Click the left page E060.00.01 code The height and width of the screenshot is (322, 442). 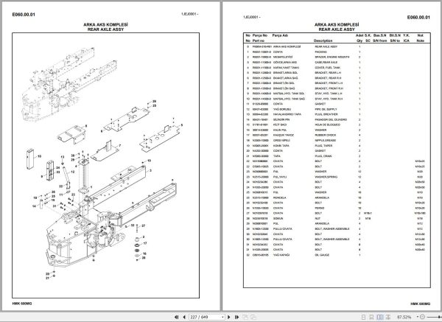point(24,15)
